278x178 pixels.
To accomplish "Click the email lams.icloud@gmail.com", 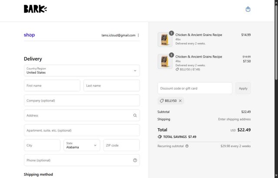I will pyautogui.click(x=118, y=35).
